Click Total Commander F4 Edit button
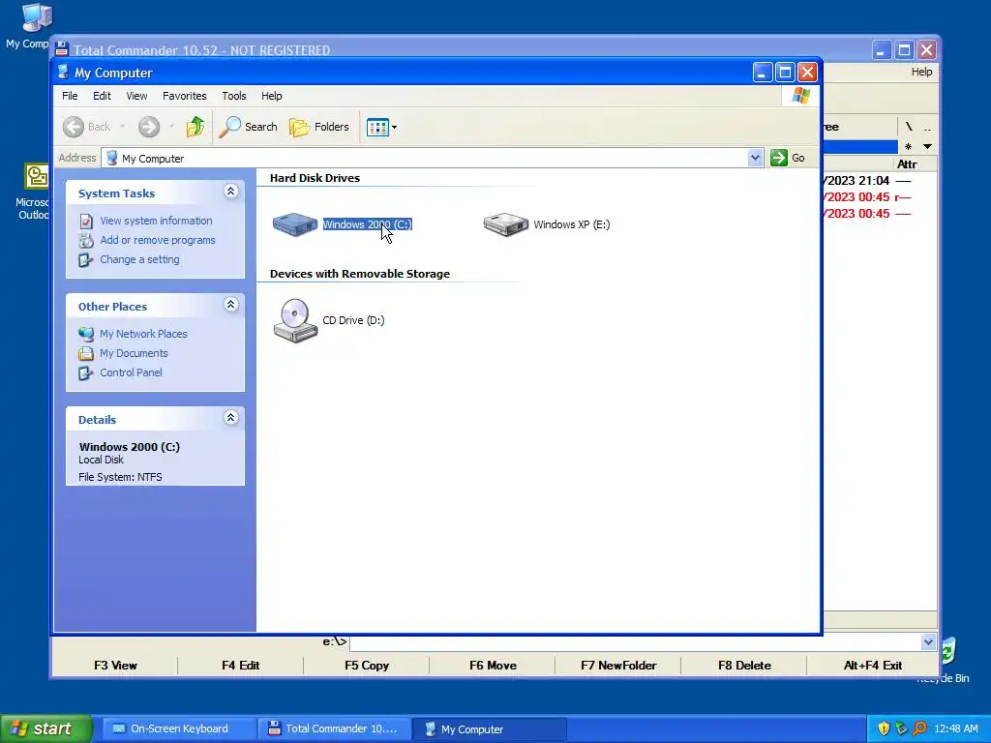 click(240, 666)
